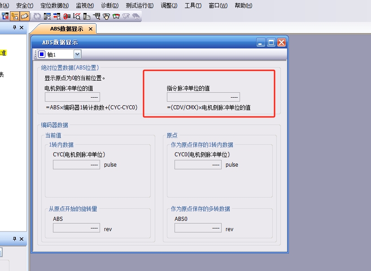
Task: Click the red and green panels toolbar icon
Action: pos(116,17)
